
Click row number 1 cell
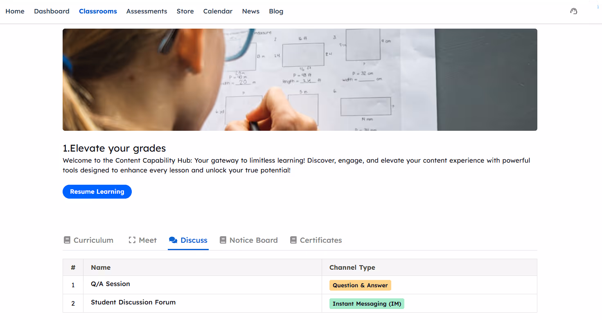tap(73, 285)
